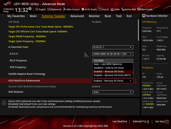The height and width of the screenshot is (129, 171).
Task: Click the BCLK Frequency label
Action: (18, 61)
